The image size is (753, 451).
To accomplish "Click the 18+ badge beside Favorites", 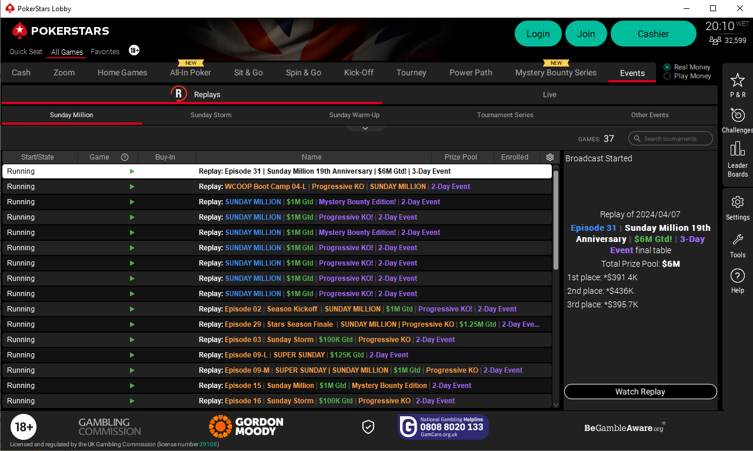I will click(x=134, y=51).
